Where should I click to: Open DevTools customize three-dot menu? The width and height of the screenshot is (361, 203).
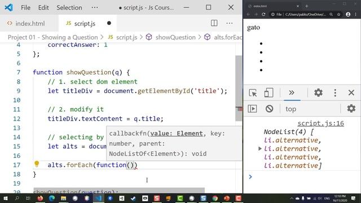pyautogui.click(x=335, y=92)
